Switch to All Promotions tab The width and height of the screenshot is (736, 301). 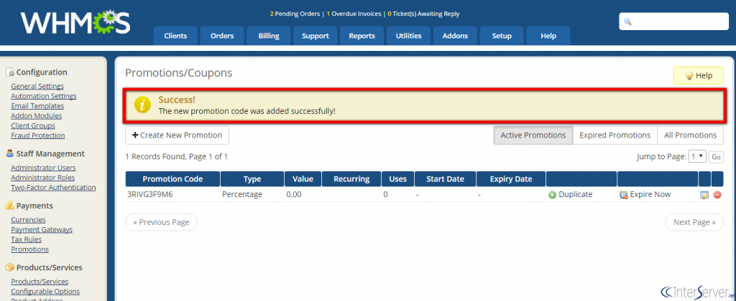tap(691, 135)
